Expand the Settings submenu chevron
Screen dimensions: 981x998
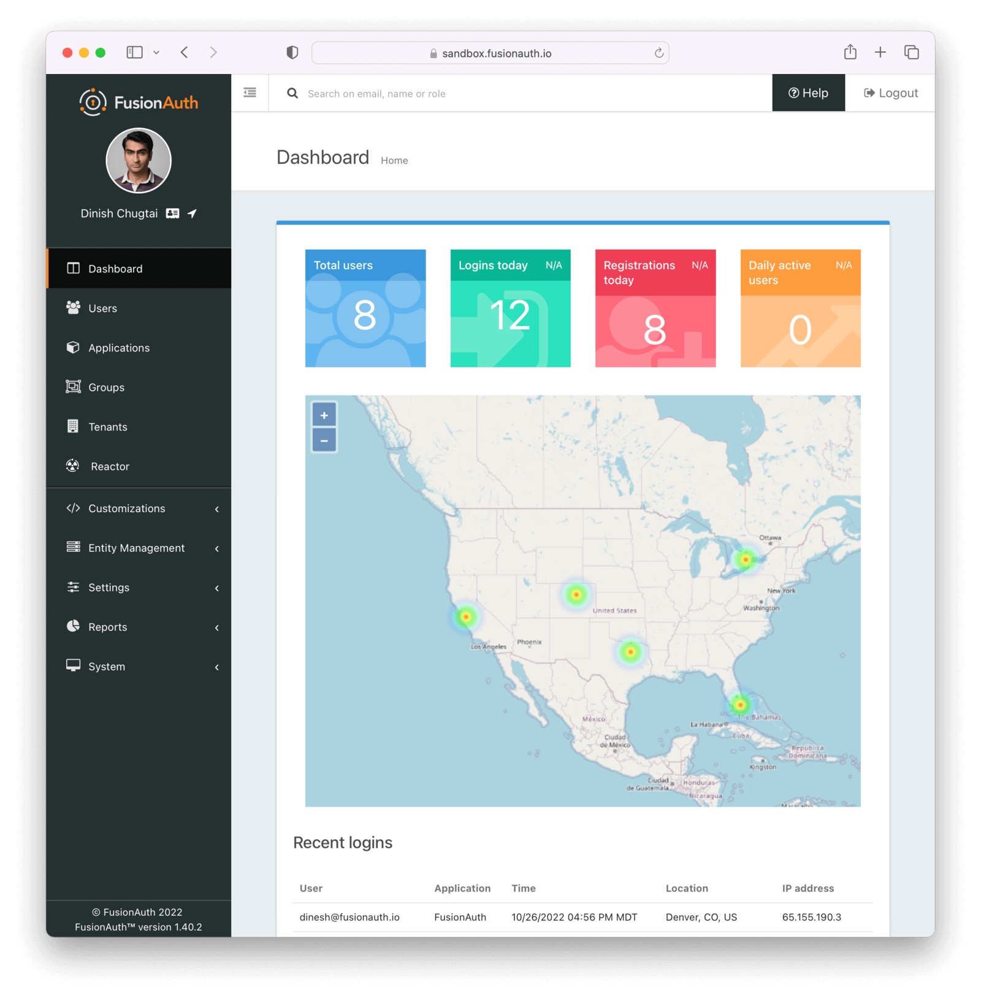[x=217, y=588]
